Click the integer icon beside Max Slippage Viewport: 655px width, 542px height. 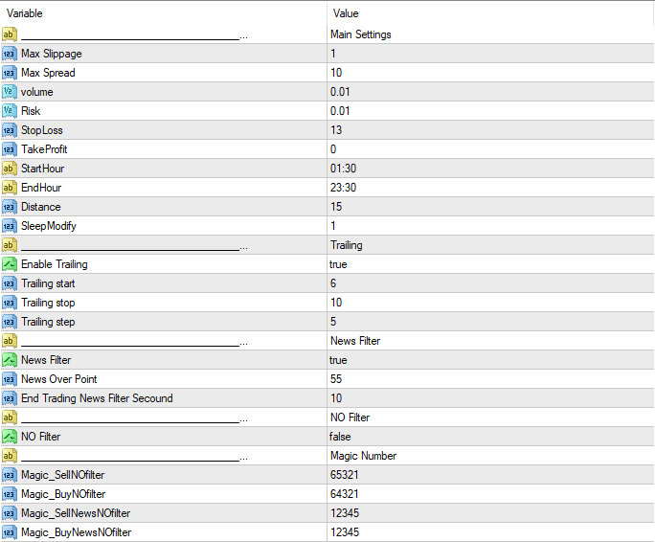coord(9,54)
